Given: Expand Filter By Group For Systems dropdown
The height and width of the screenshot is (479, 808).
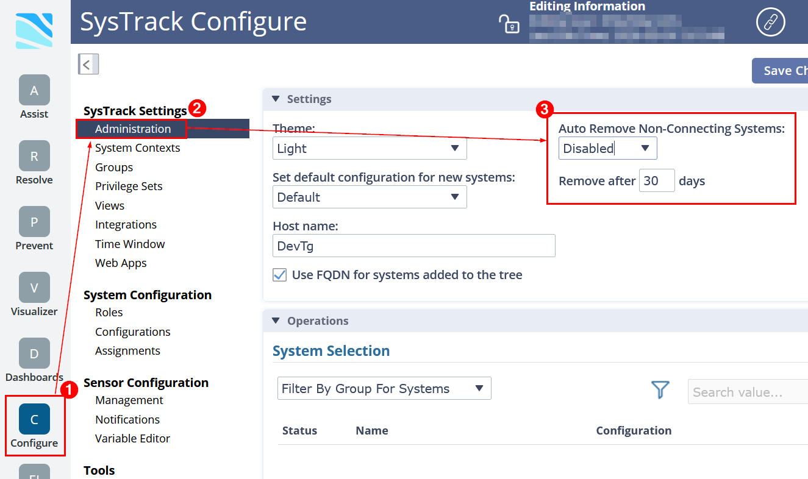Looking at the screenshot, I should (383, 389).
